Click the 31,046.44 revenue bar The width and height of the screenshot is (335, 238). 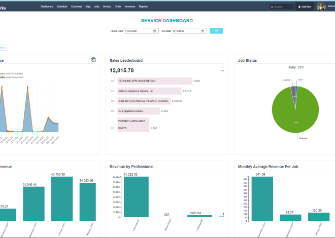34,204
